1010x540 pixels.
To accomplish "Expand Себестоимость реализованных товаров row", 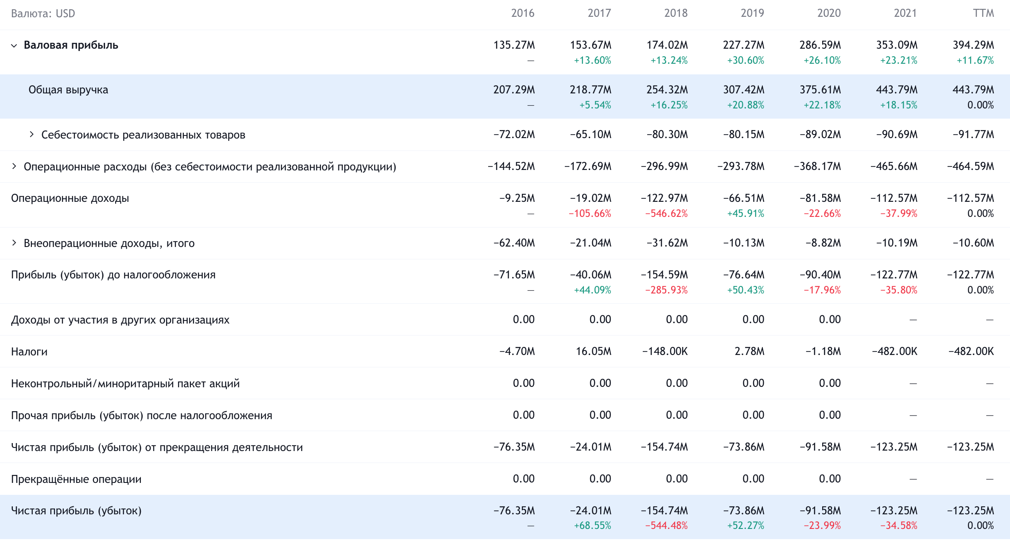I will (31, 134).
